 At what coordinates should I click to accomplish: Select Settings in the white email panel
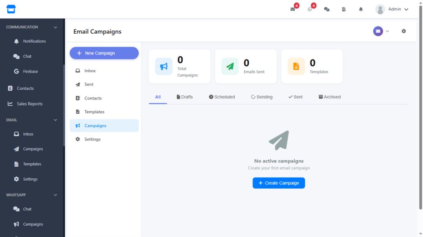coord(104,139)
